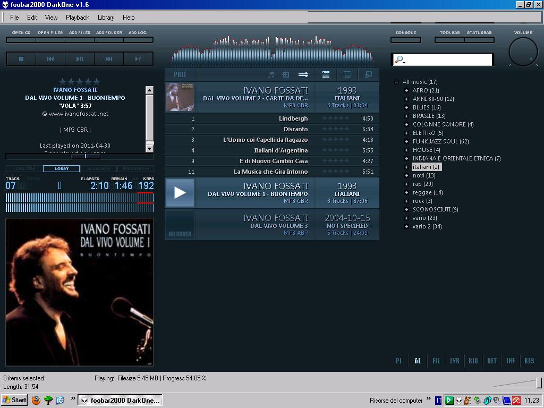Open preferences with the PREF button

point(181,74)
